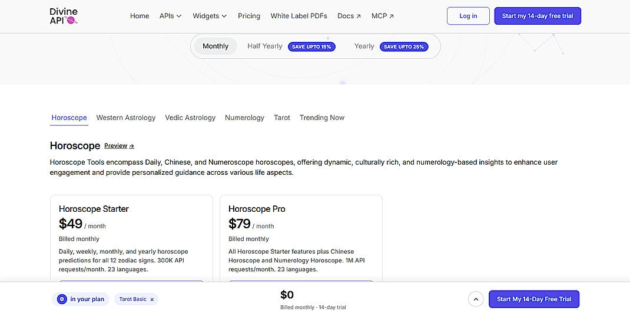Viewport: 630px width, 313px height.
Task: Open the Horoscope Preview link
Action: click(119, 146)
